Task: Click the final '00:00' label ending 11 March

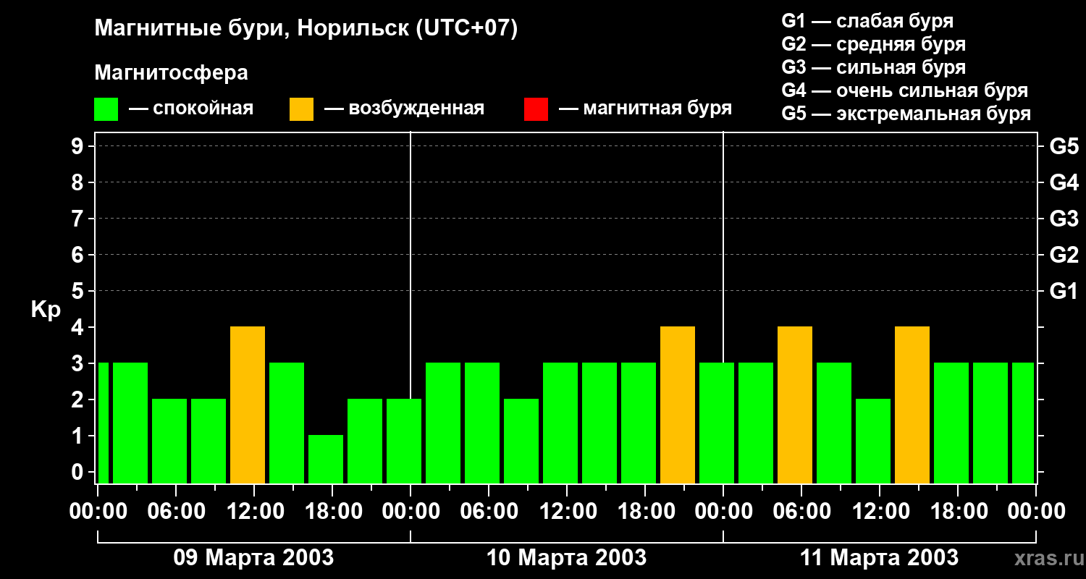Action: (x=1036, y=512)
